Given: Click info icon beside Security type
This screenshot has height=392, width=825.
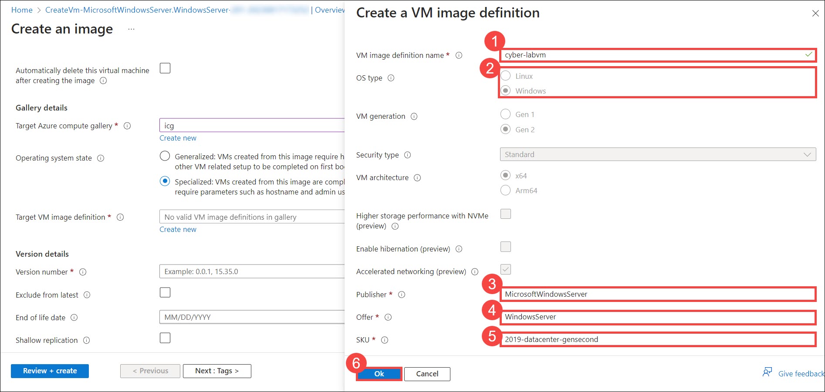Looking at the screenshot, I should pyautogui.click(x=407, y=155).
